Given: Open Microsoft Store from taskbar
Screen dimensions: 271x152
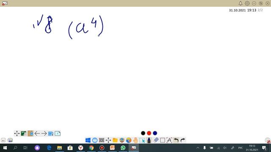Looking at the screenshot, I should [70, 148].
